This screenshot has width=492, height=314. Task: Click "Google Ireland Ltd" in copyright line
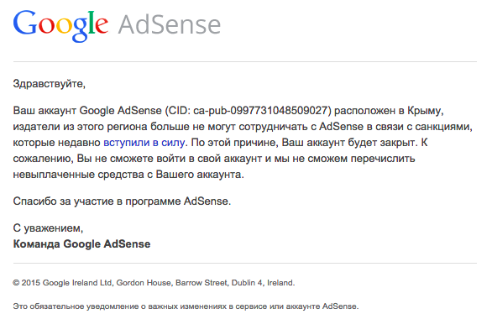[x=77, y=283]
